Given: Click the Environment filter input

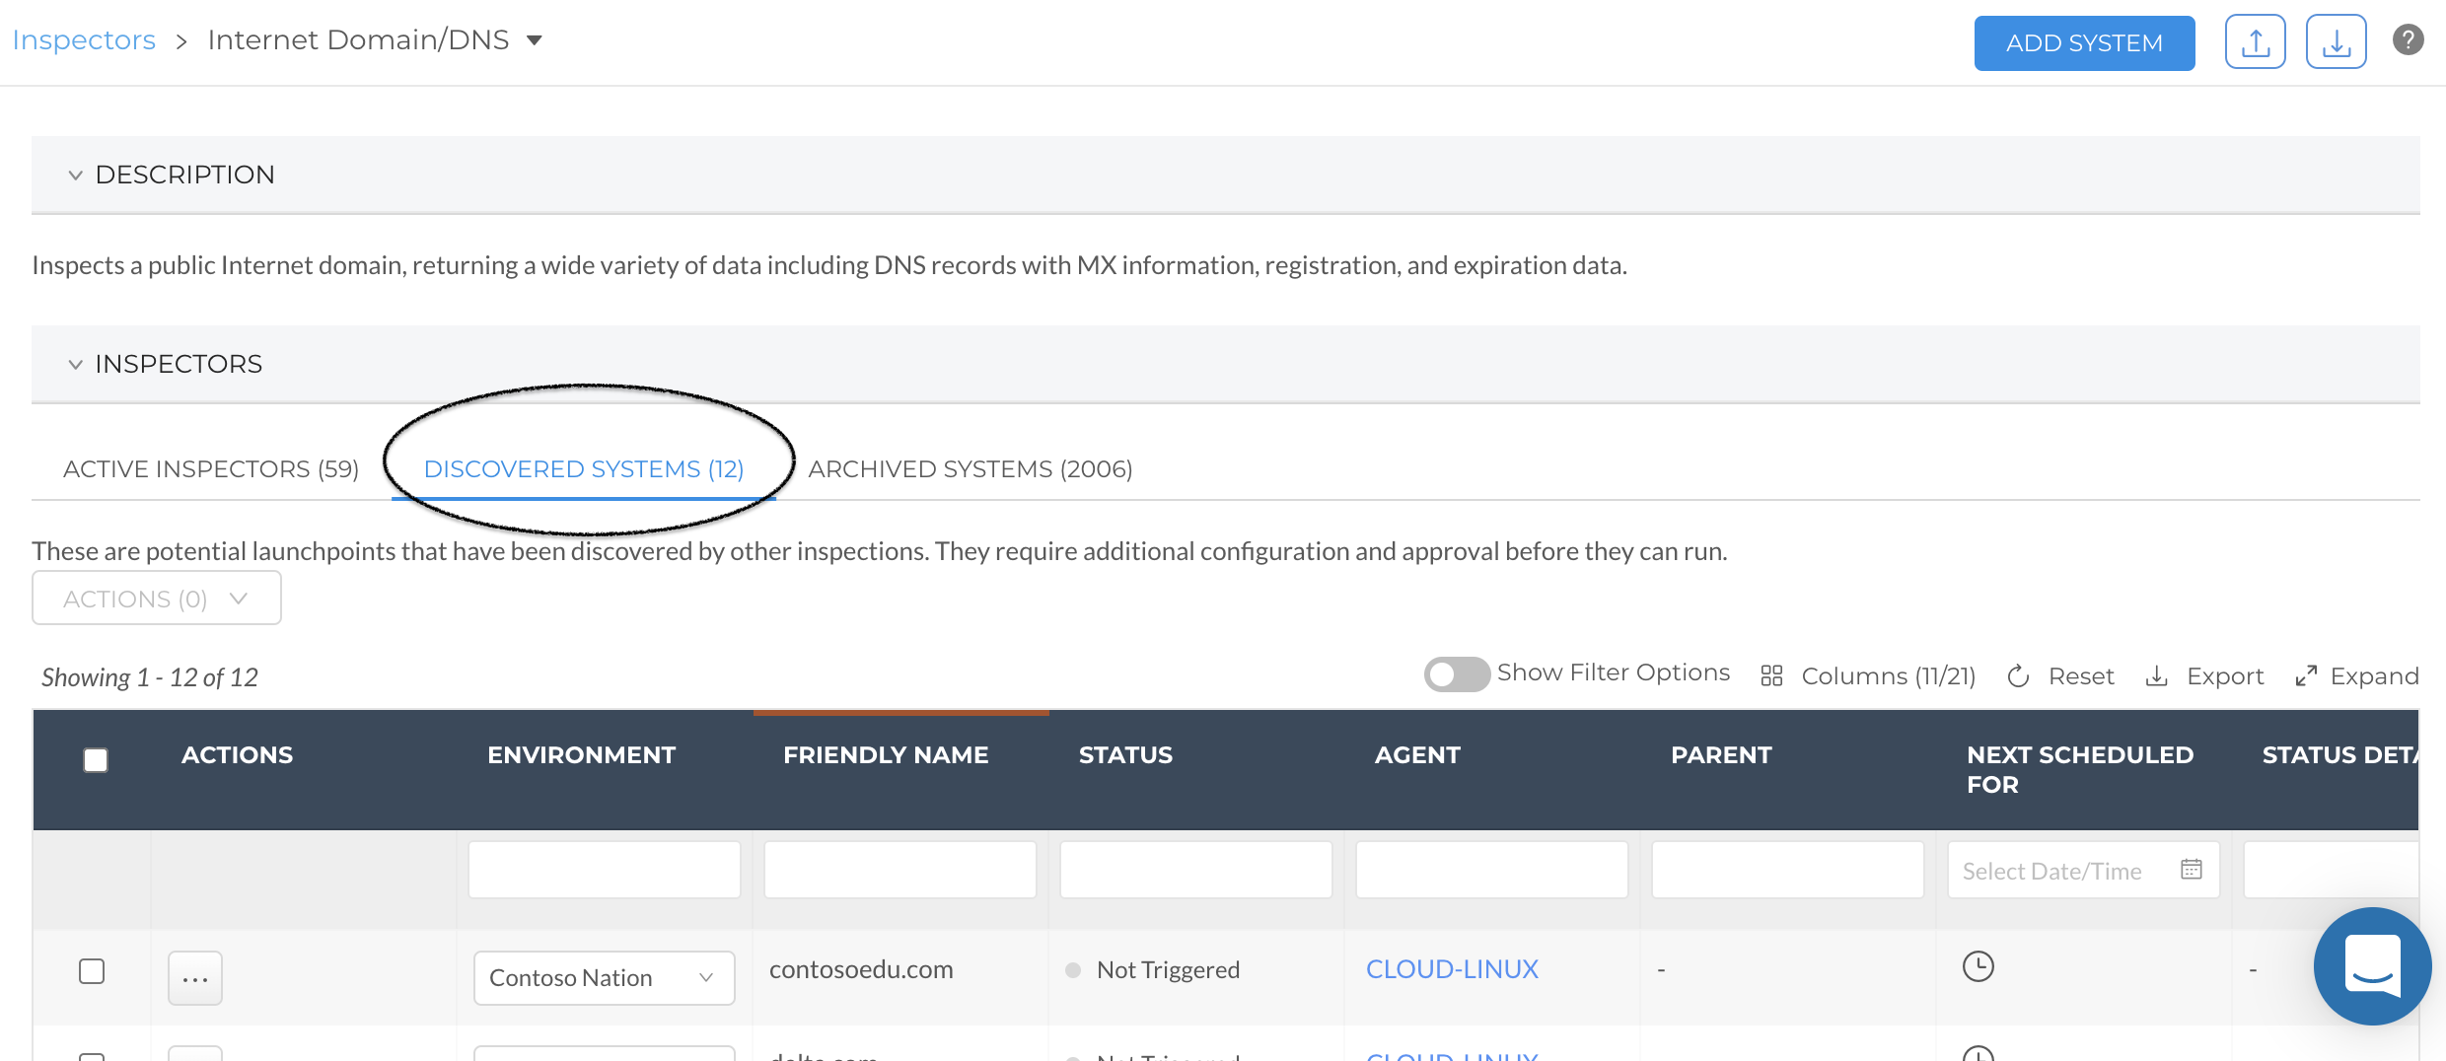Looking at the screenshot, I should click(x=604, y=869).
